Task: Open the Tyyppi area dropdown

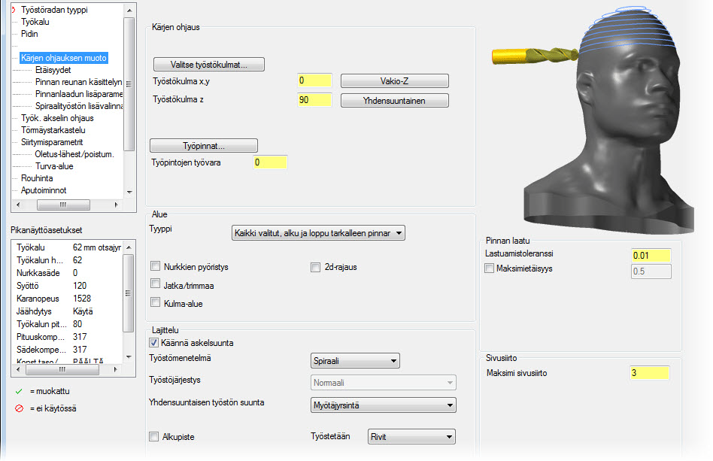Action: [x=318, y=233]
